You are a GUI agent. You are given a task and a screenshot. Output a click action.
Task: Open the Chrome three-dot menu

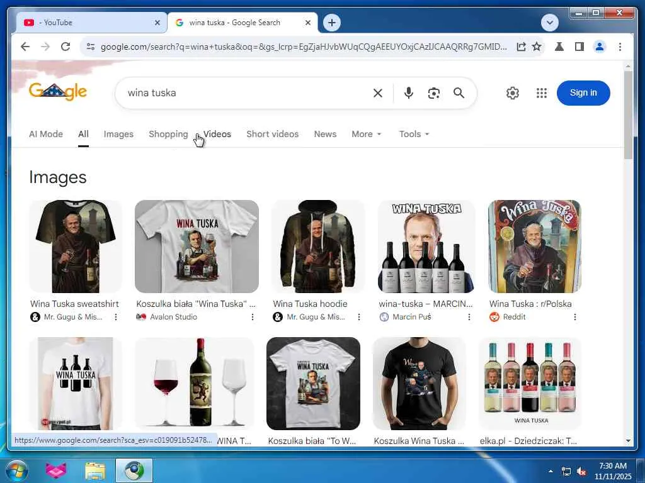pos(620,47)
